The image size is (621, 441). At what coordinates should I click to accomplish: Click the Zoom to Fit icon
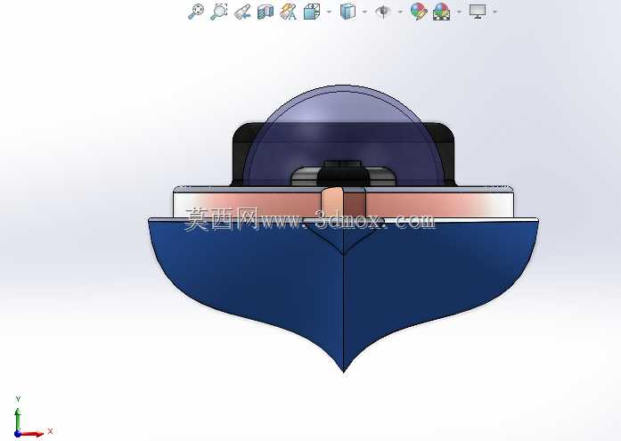click(x=196, y=12)
